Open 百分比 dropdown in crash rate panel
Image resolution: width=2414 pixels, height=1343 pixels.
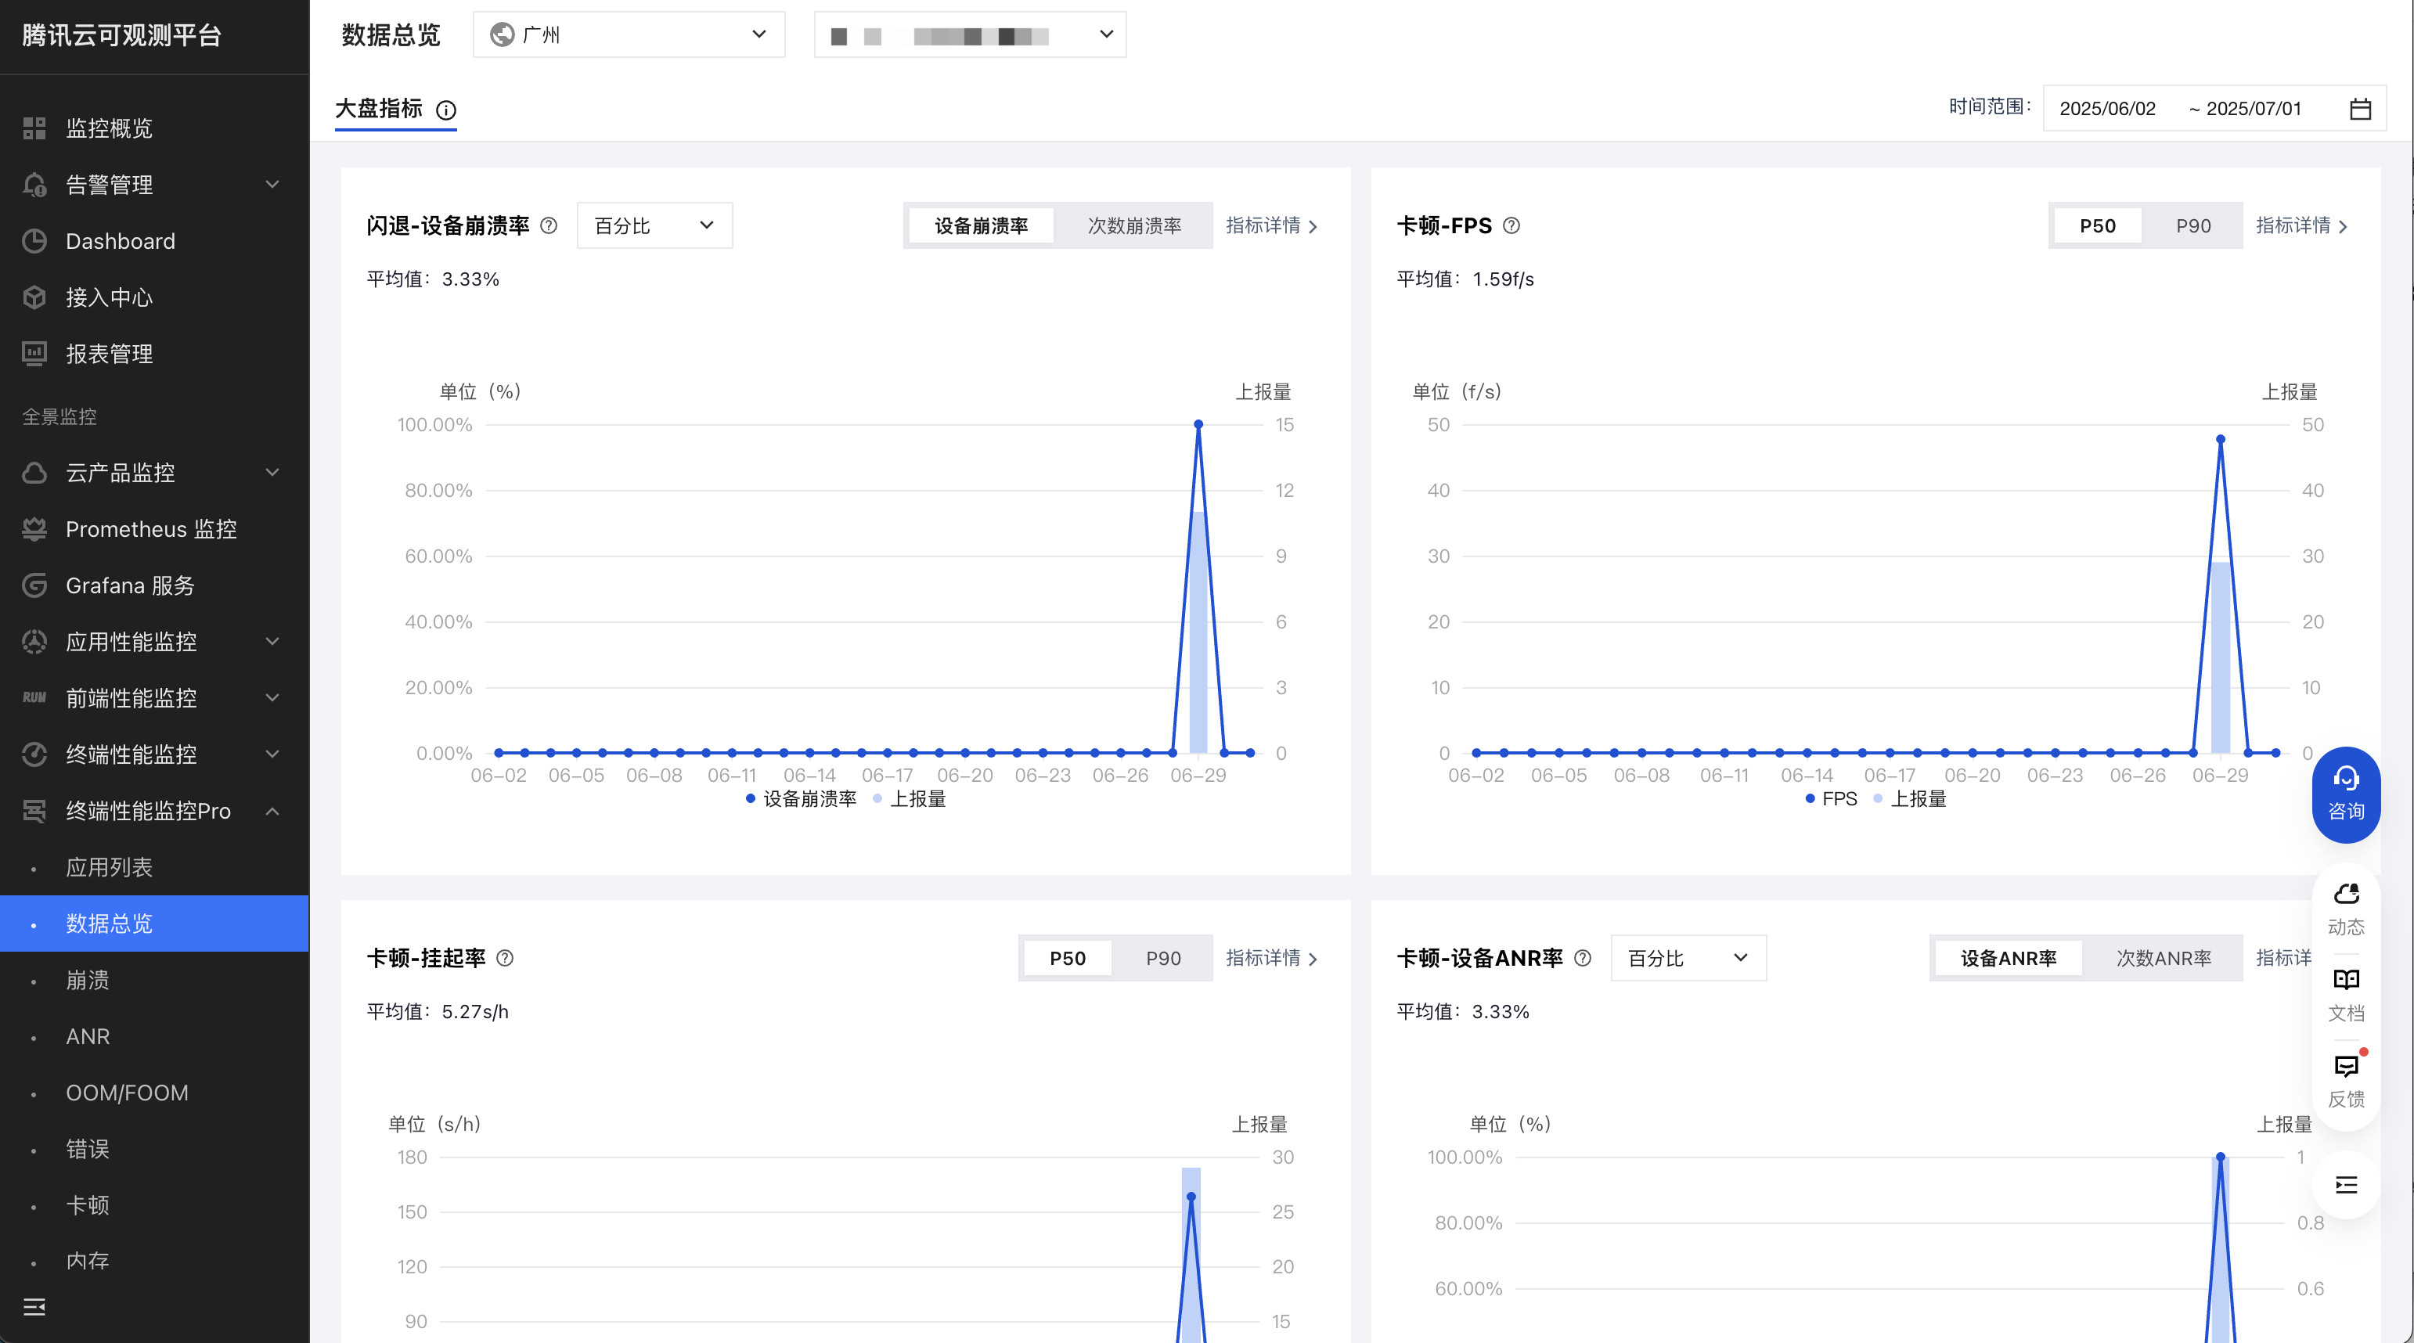tap(654, 226)
